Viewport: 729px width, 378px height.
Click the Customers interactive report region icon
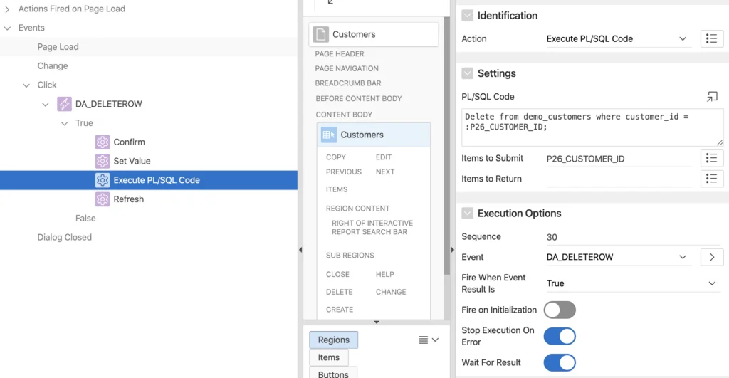coord(328,135)
